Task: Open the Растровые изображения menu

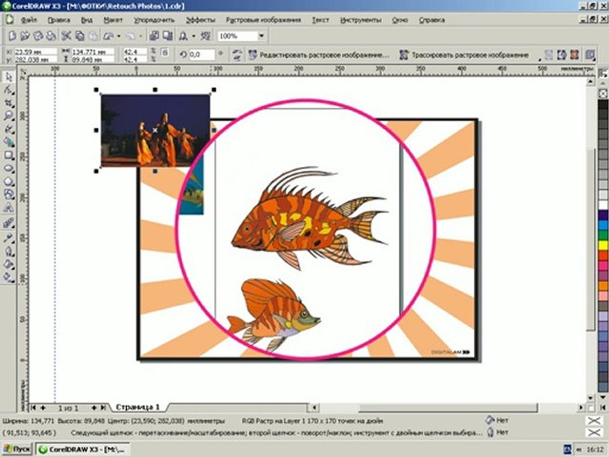Action: pos(264,20)
